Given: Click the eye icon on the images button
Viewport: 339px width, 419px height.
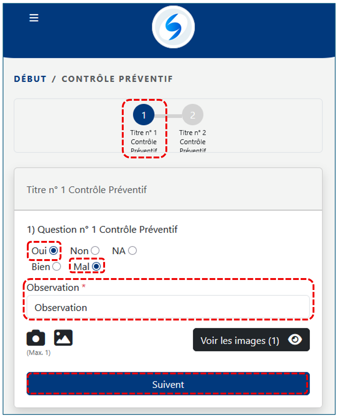Looking at the screenshot, I should [295, 340].
